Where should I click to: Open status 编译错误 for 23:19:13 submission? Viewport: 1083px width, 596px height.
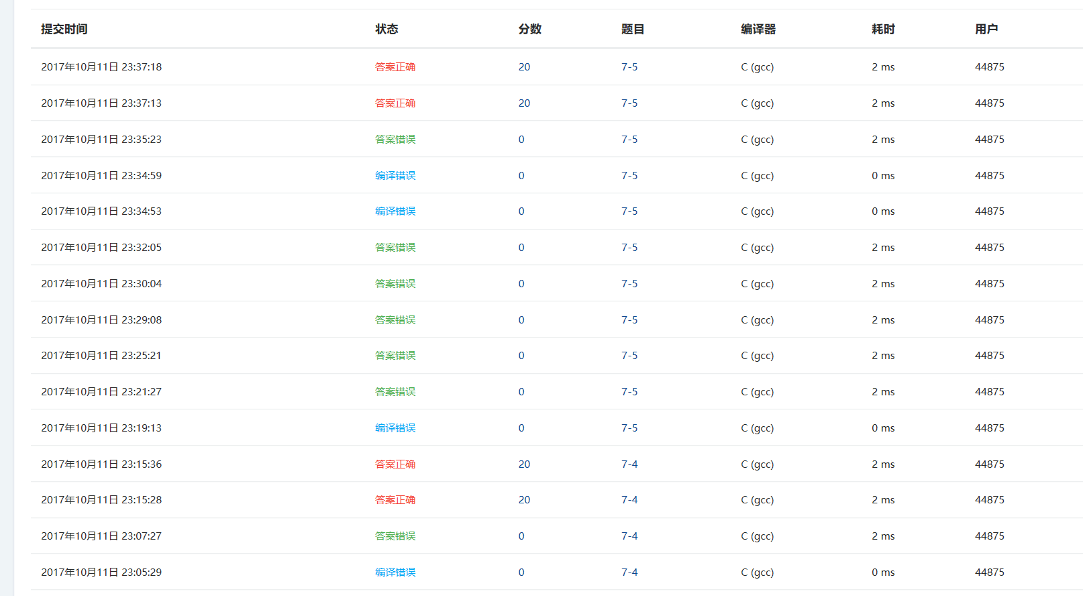[x=395, y=428]
